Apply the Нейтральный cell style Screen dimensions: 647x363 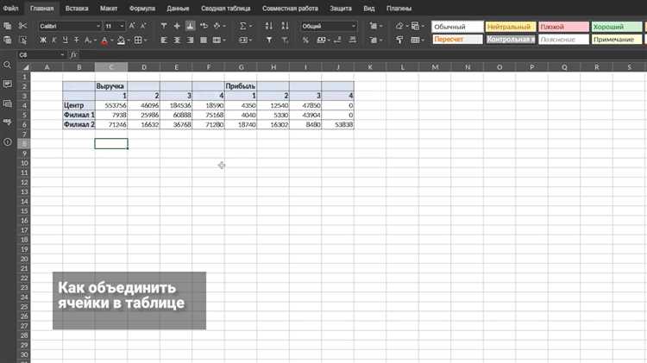click(x=511, y=27)
